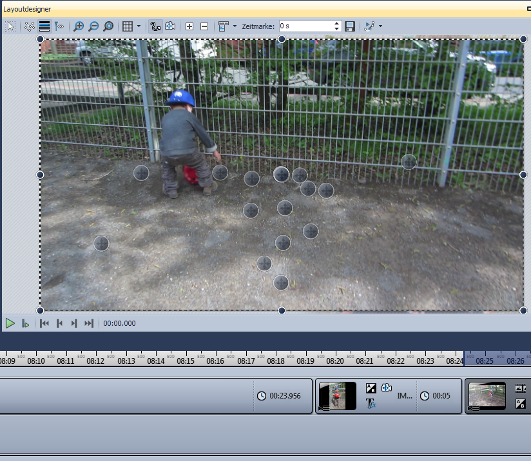This screenshot has height=461, width=531.
Task: Open the path tools dropdown after save
Action: 381,26
